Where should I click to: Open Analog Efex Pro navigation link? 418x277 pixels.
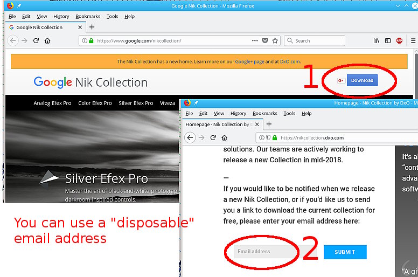pyautogui.click(x=52, y=103)
